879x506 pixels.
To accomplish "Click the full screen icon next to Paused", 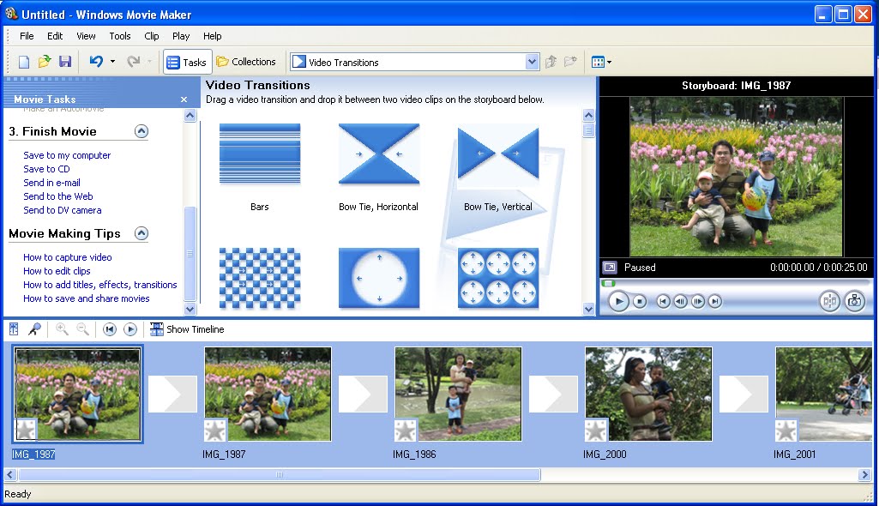I will click(610, 267).
